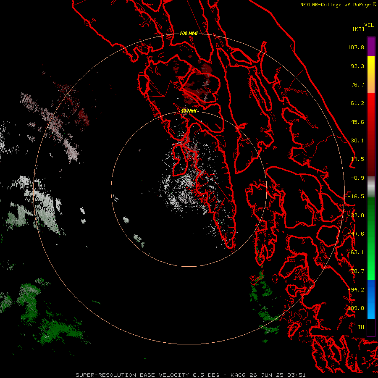Click the VEL legend title
The width and height of the screenshot is (378, 378).
(369, 25)
